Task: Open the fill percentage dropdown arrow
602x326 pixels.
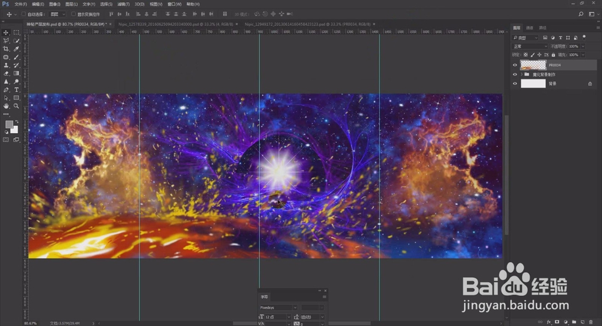Action: point(583,55)
